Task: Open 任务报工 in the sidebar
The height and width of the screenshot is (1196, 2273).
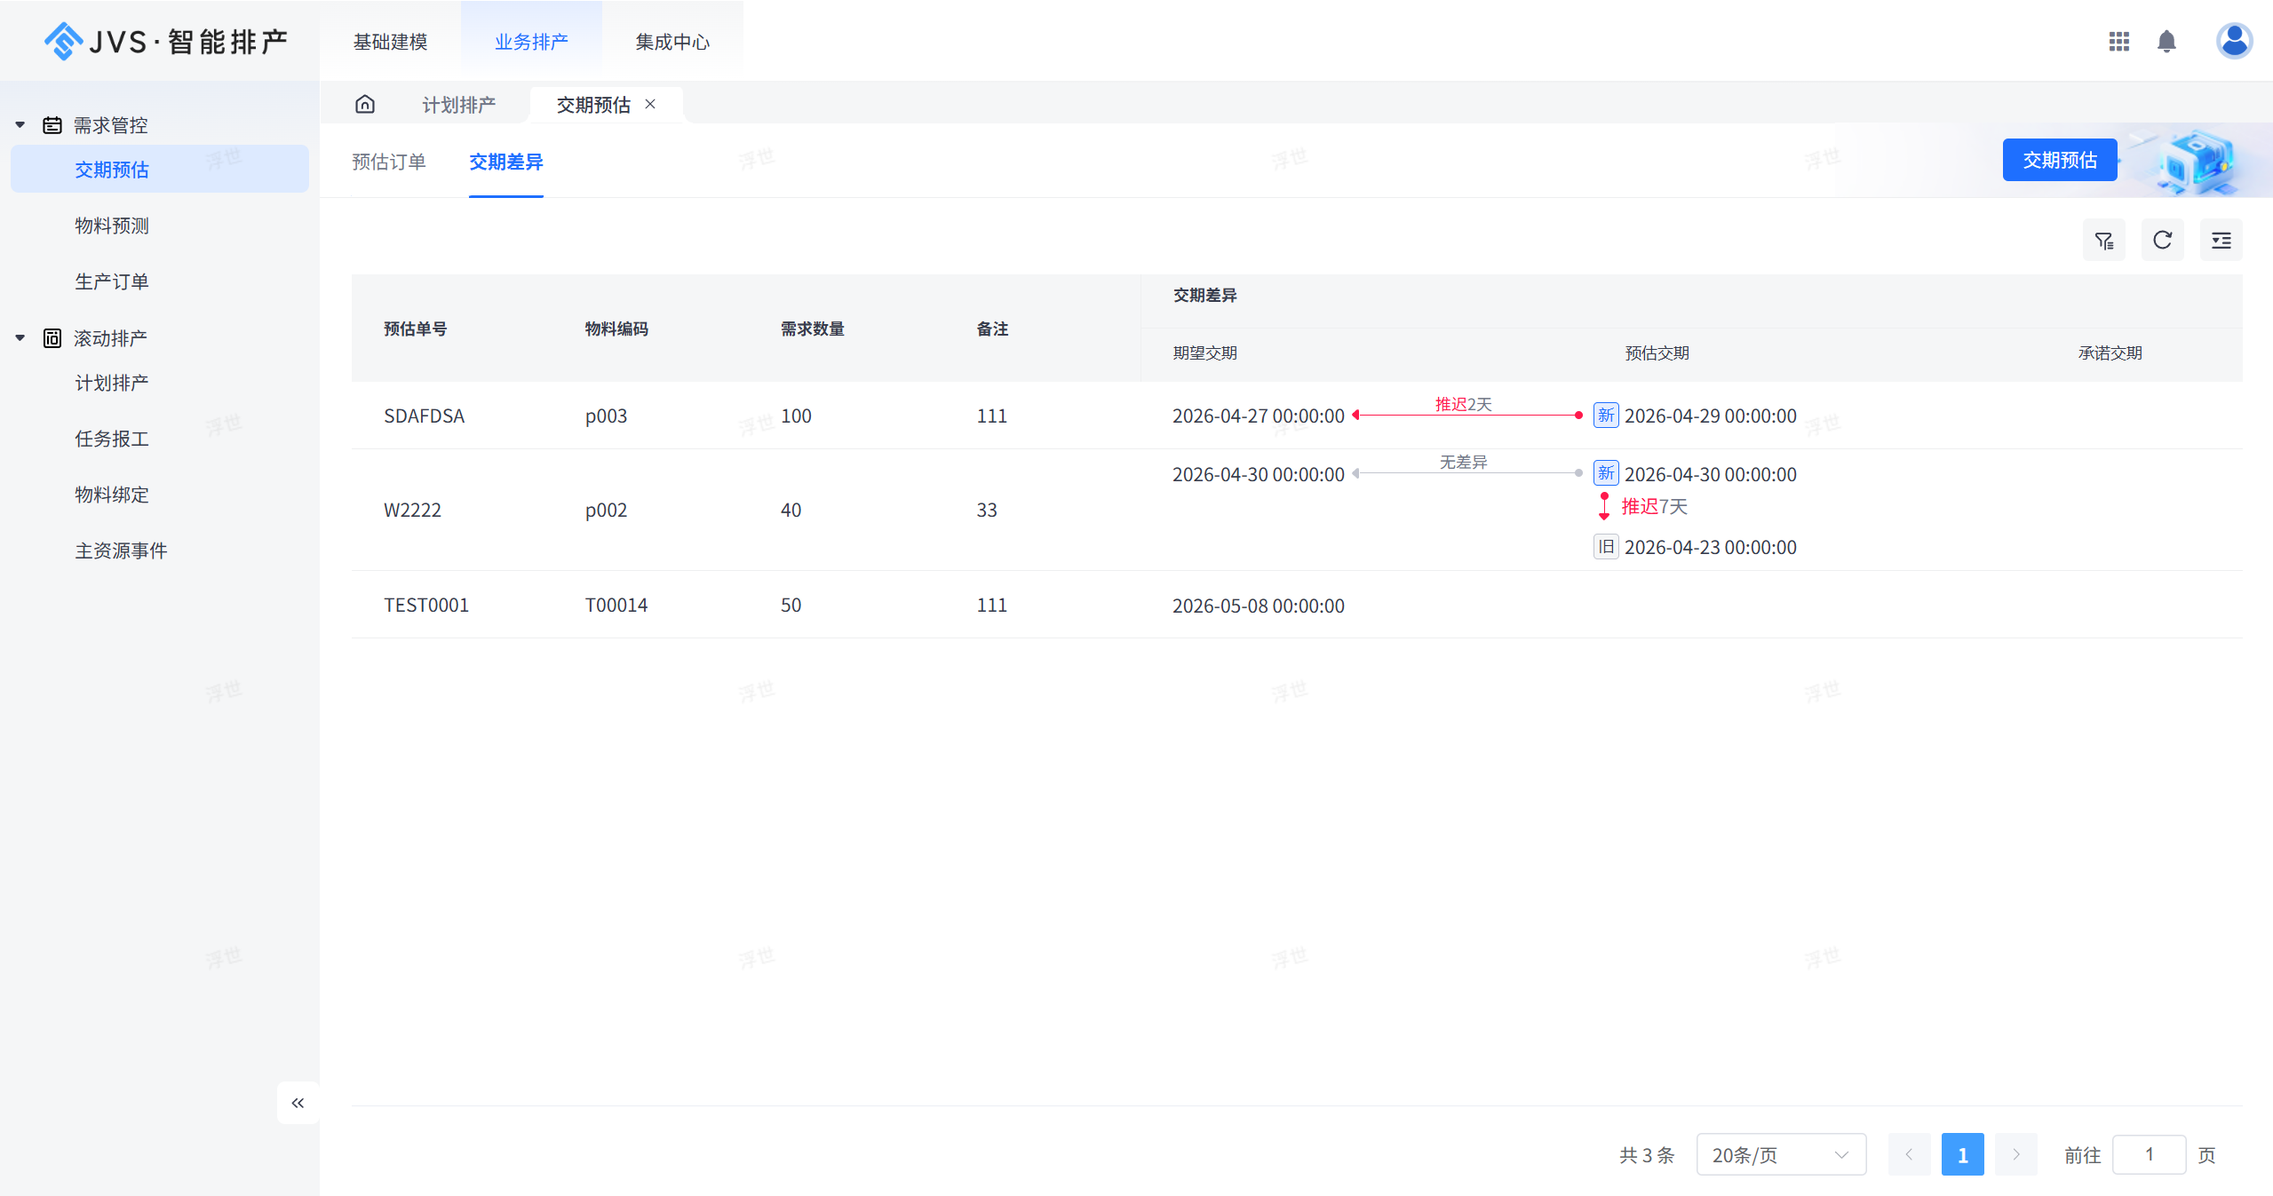Action: (x=112, y=439)
